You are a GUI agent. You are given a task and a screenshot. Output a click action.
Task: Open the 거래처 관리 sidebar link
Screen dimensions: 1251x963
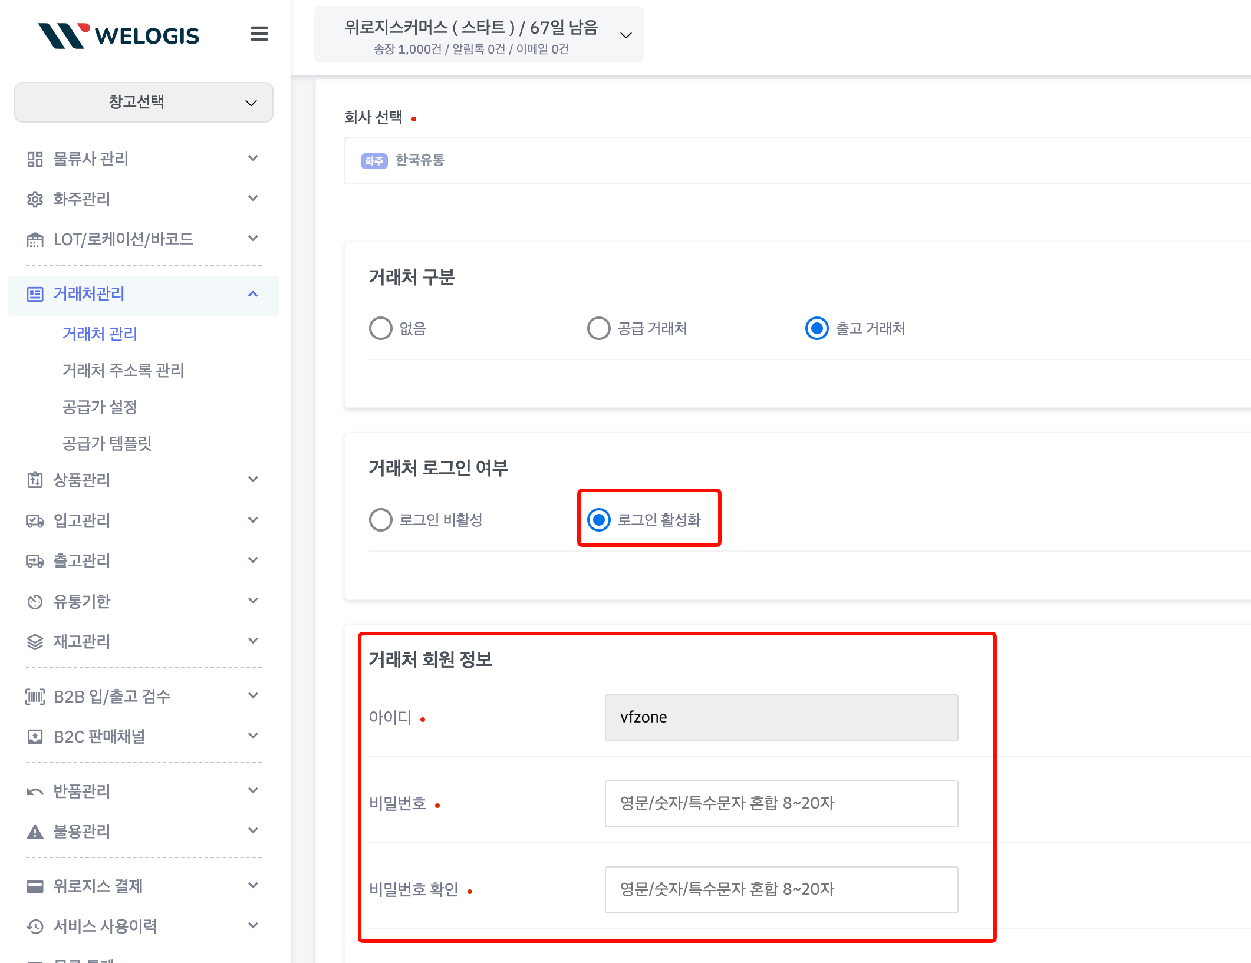click(x=100, y=334)
